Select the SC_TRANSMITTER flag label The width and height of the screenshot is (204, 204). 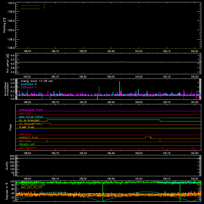[x=30, y=124]
